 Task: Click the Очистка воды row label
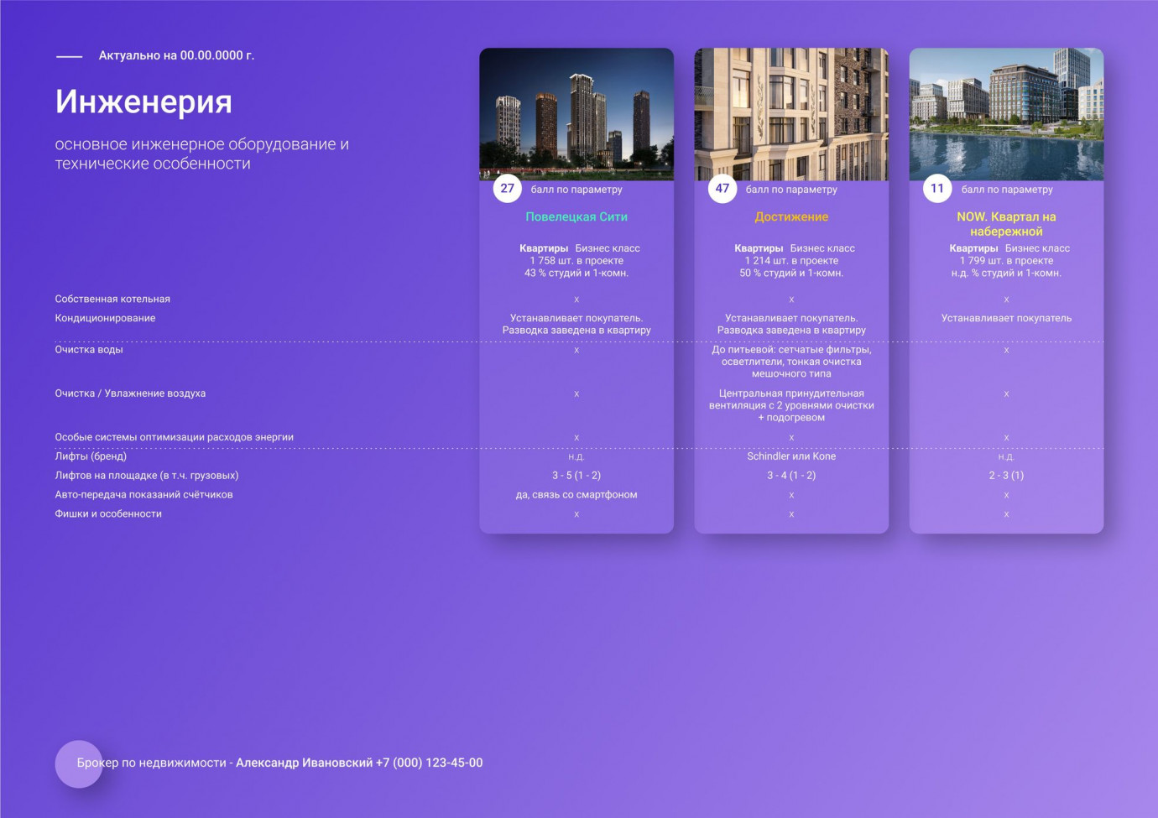click(x=89, y=349)
